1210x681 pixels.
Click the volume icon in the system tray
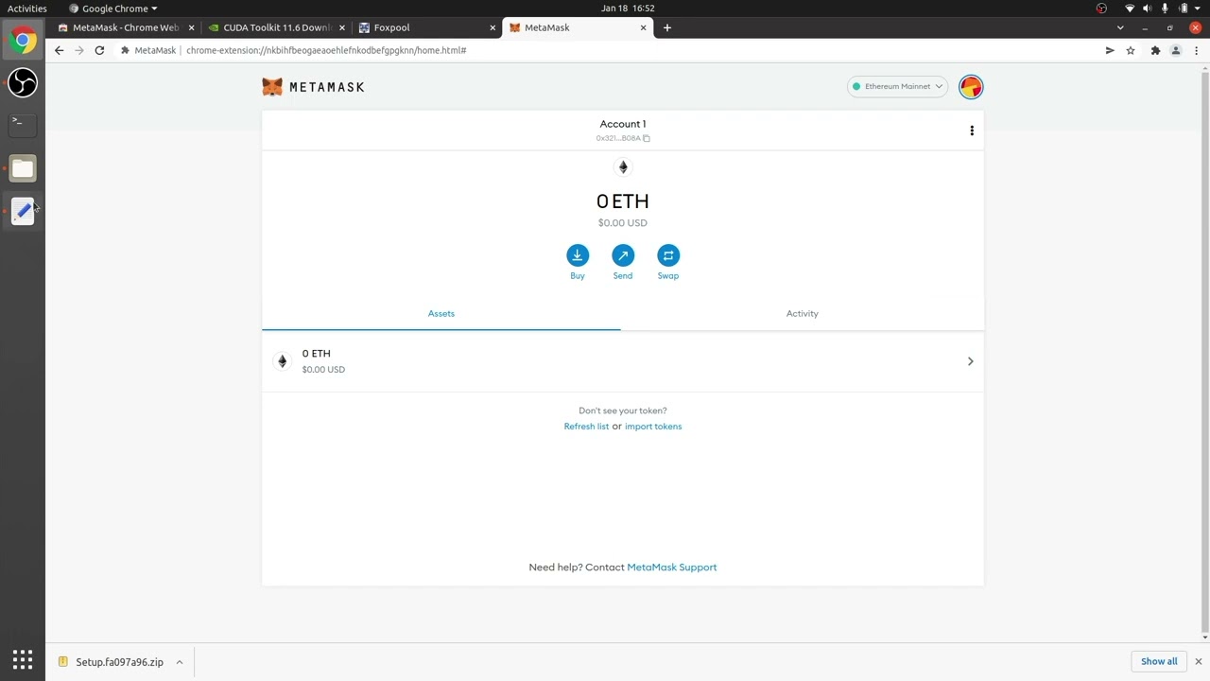click(x=1147, y=9)
